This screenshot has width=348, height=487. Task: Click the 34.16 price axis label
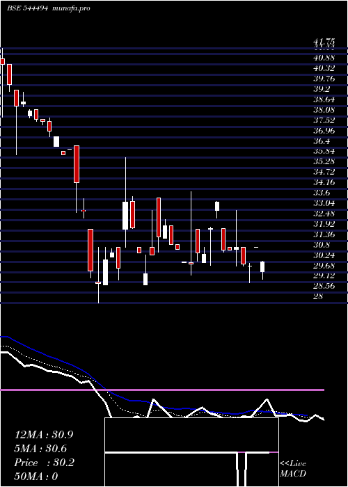click(x=324, y=182)
